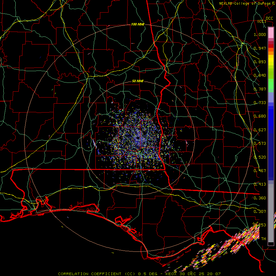Click the DCC legend title
The width and height of the screenshot is (276, 276).
point(269,18)
